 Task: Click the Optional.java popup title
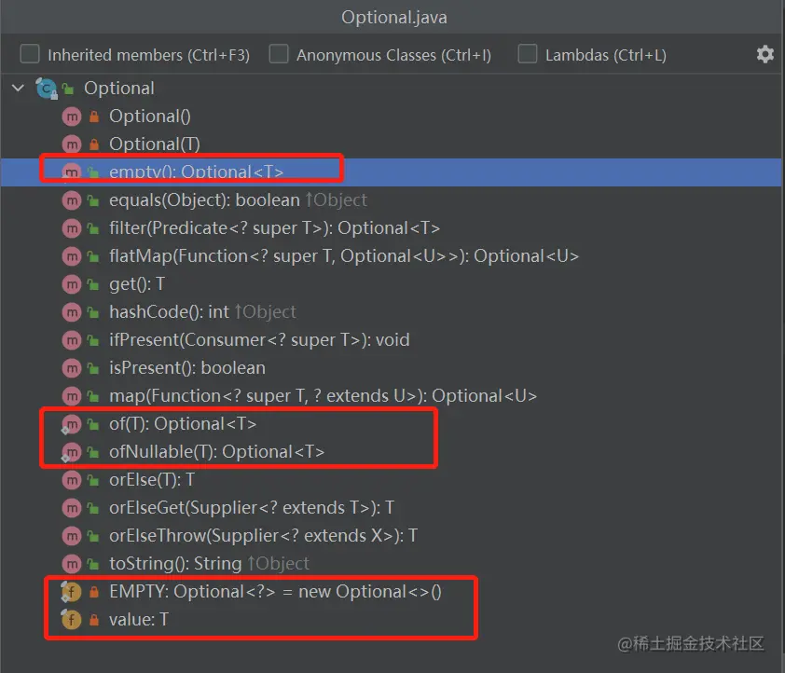pyautogui.click(x=392, y=17)
